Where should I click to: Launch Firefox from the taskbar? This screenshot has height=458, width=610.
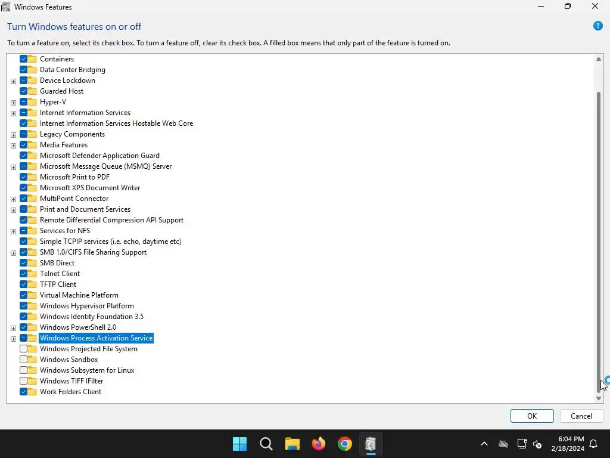click(319, 444)
